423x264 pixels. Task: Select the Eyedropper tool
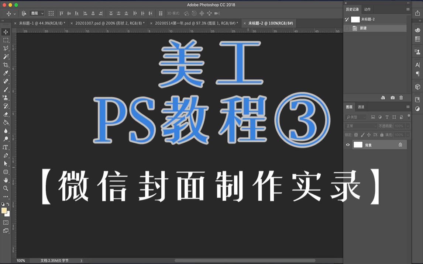(x=5, y=72)
